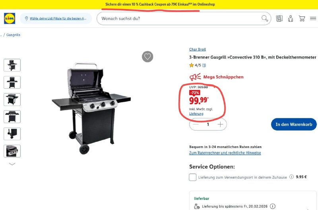Open the Char Broil brand link
Screen dimensions: 318x210
[x=197, y=49]
